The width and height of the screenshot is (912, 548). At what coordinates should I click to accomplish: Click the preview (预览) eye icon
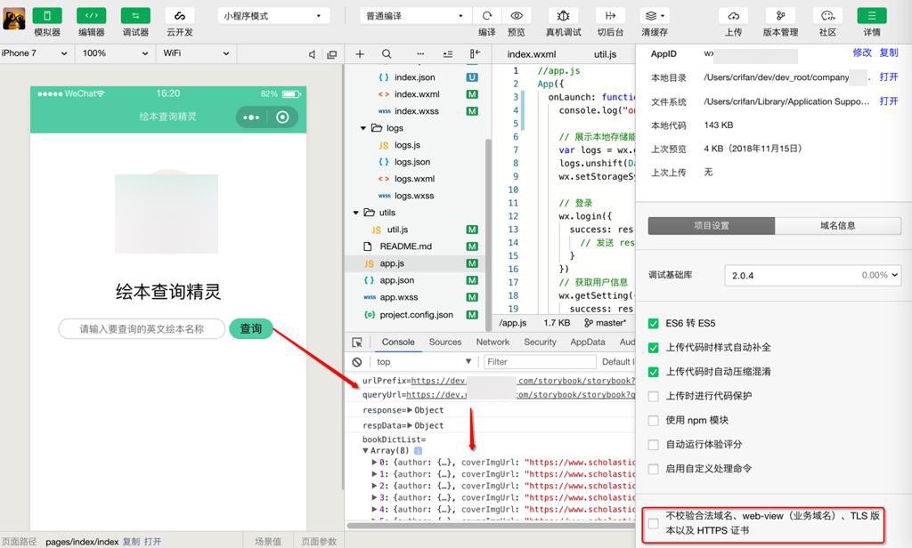pos(517,16)
